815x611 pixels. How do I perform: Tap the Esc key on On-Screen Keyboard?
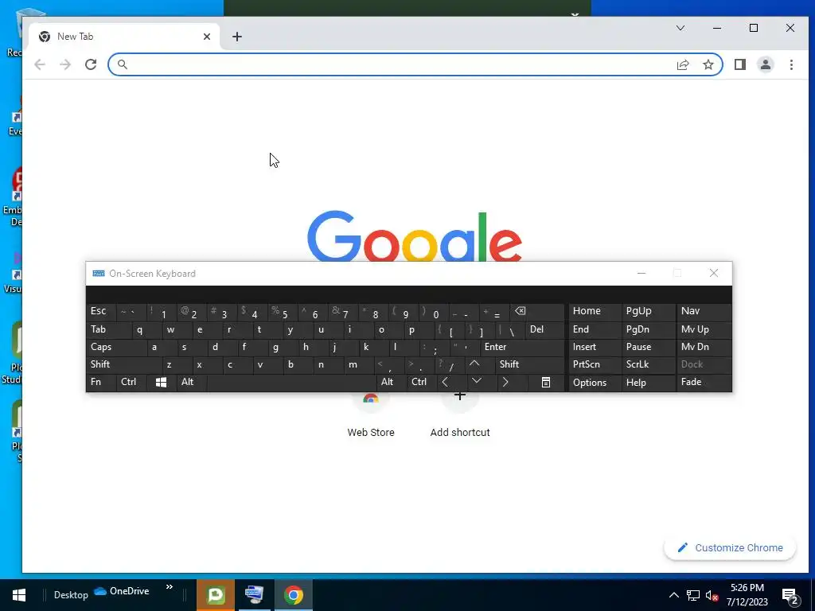(x=101, y=312)
